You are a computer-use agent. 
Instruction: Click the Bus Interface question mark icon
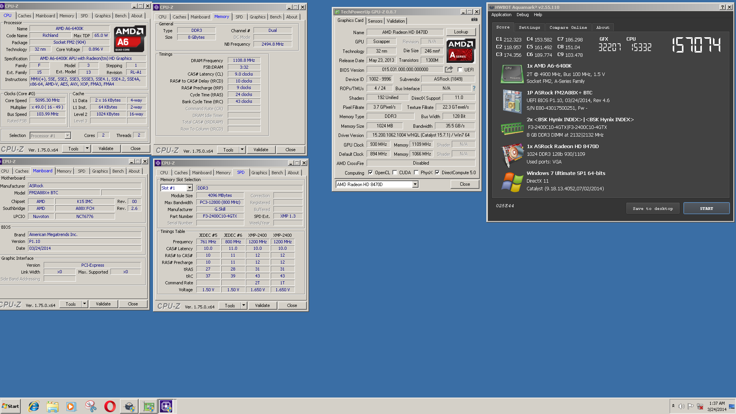474,88
